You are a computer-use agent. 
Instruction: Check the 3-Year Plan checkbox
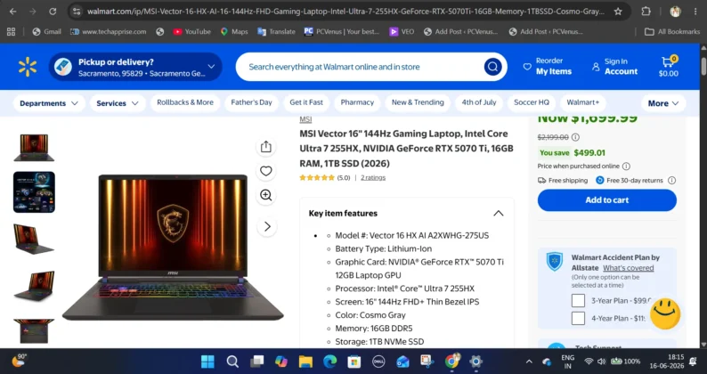(x=578, y=300)
